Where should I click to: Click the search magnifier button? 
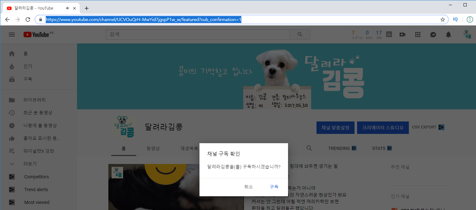click(300, 35)
